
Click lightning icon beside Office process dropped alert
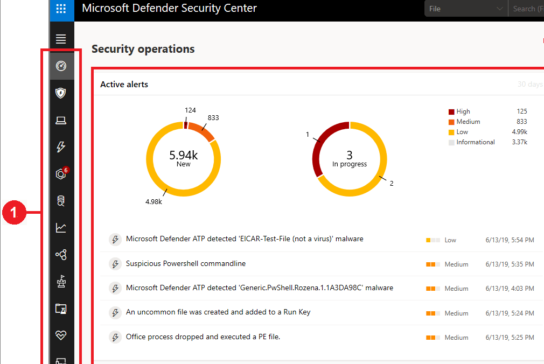pyautogui.click(x=115, y=337)
